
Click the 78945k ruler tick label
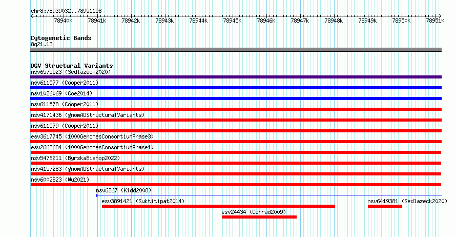coord(232,21)
